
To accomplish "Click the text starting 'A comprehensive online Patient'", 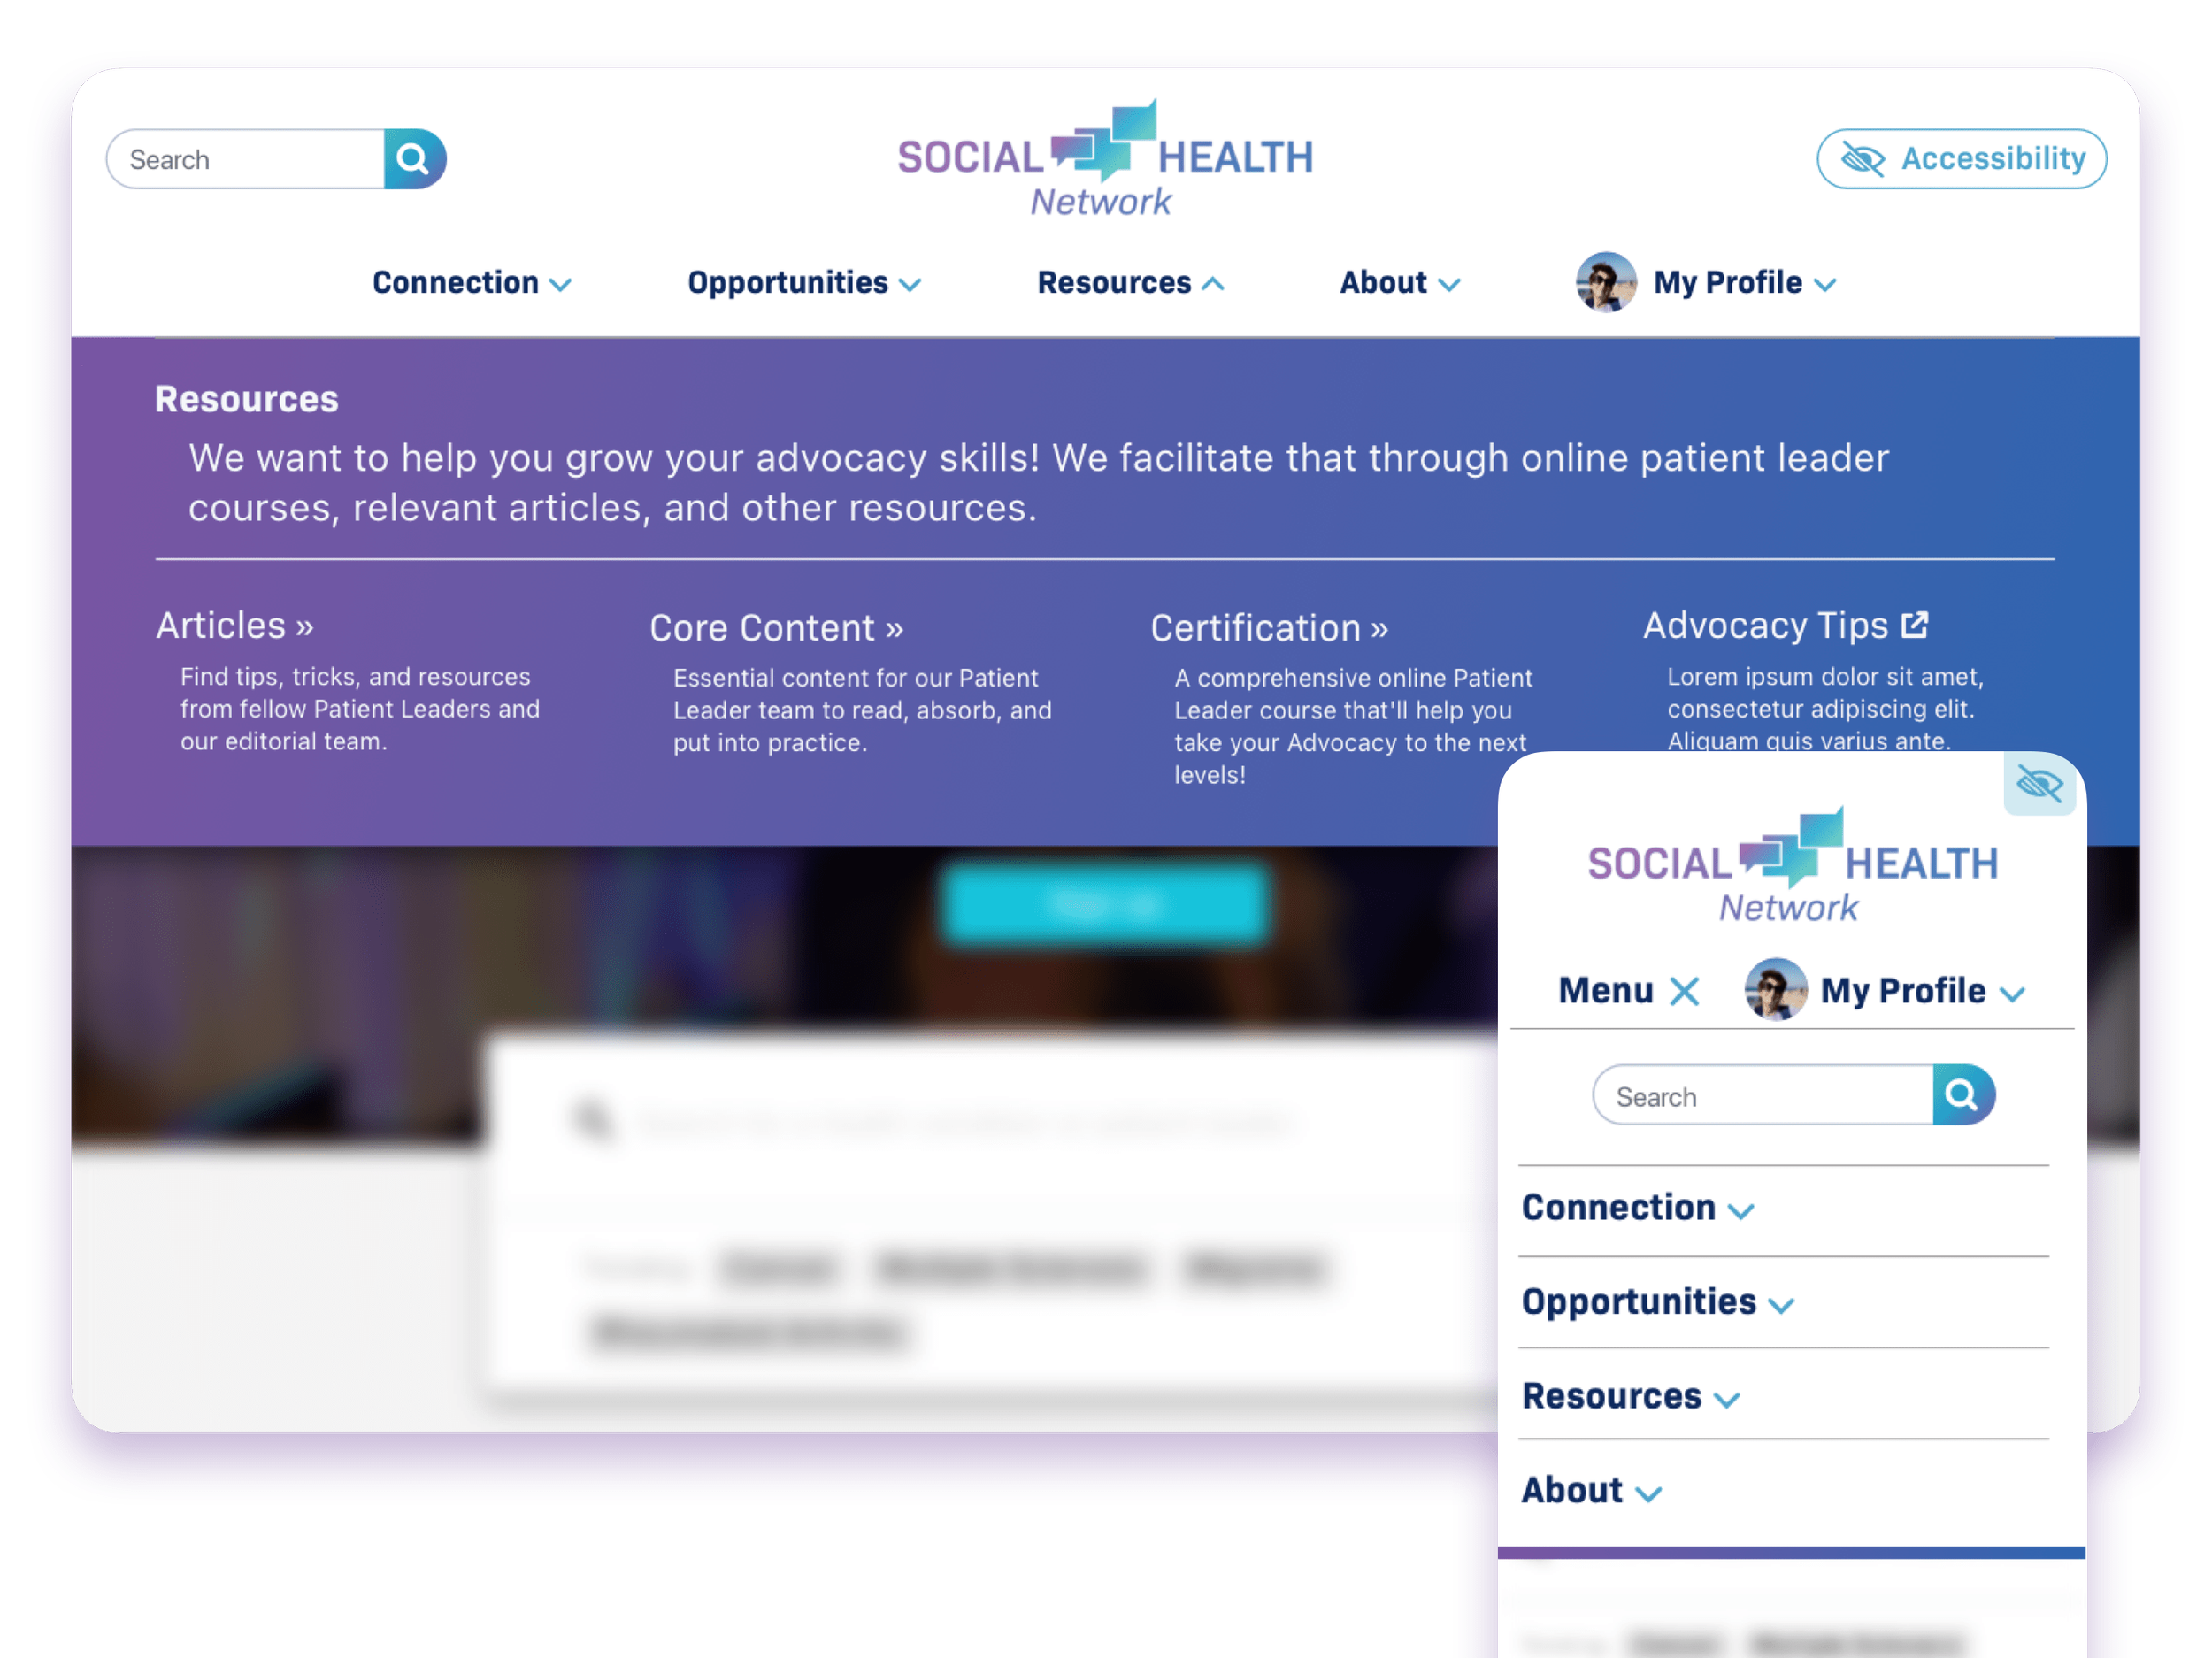I will click(1353, 726).
